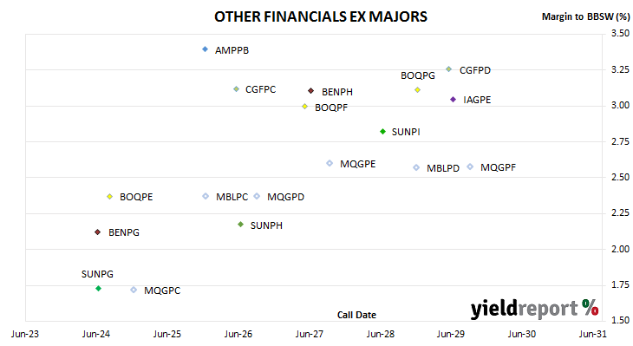The width and height of the screenshot is (633, 346).
Task: Select the Call Date axis title
Action: point(356,315)
